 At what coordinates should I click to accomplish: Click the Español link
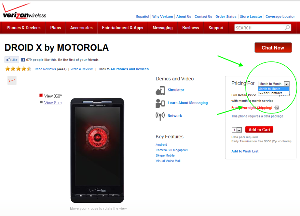(143, 17)
